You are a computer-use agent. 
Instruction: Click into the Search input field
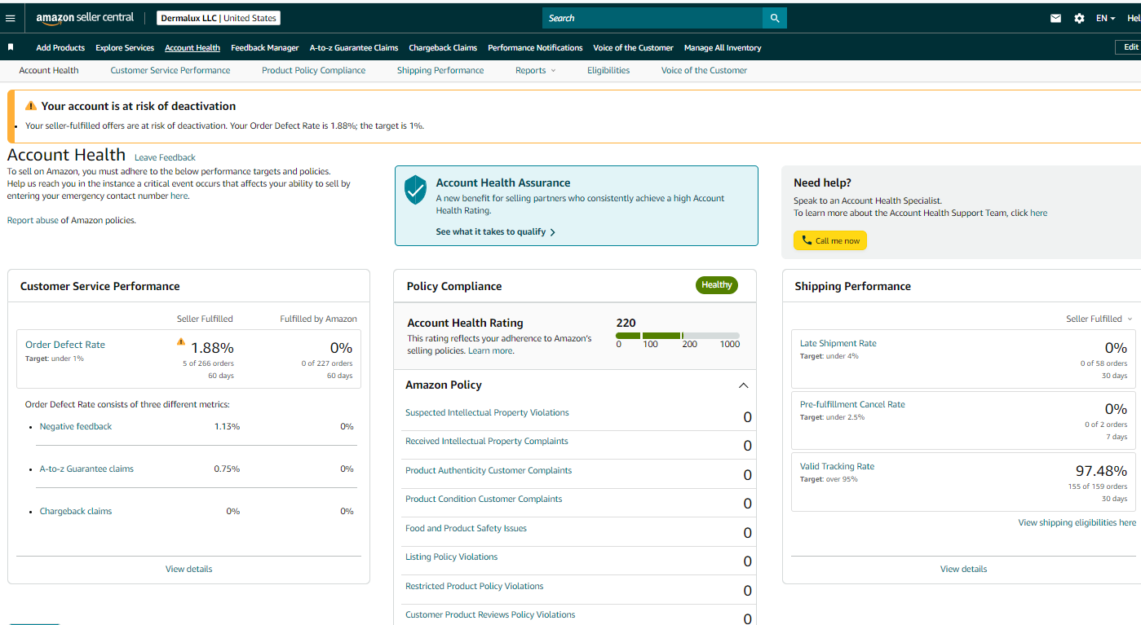point(652,18)
